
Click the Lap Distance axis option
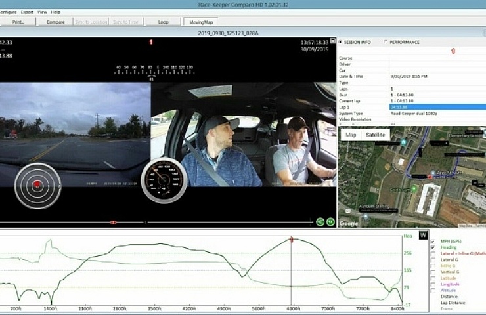pos(453,303)
